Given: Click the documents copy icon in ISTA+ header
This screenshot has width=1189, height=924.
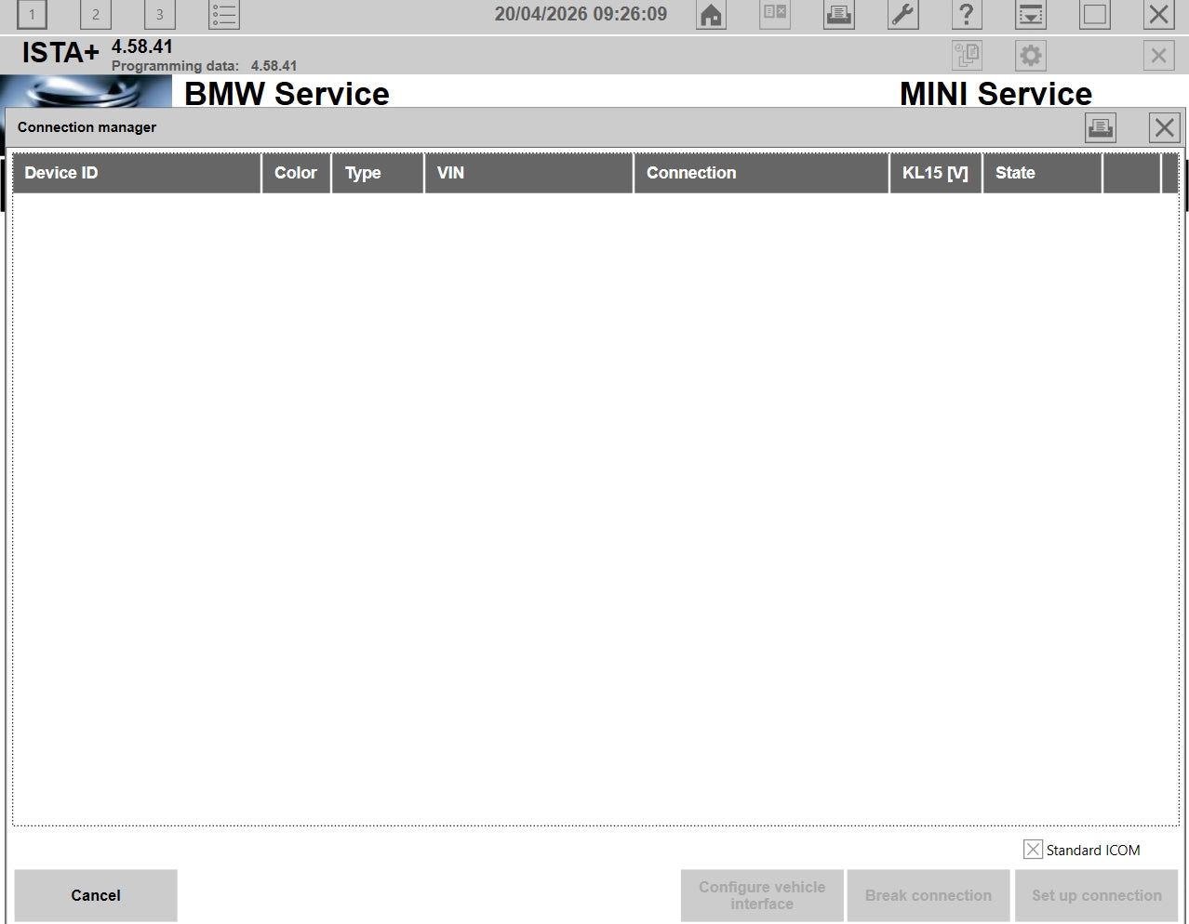Looking at the screenshot, I should [x=968, y=56].
